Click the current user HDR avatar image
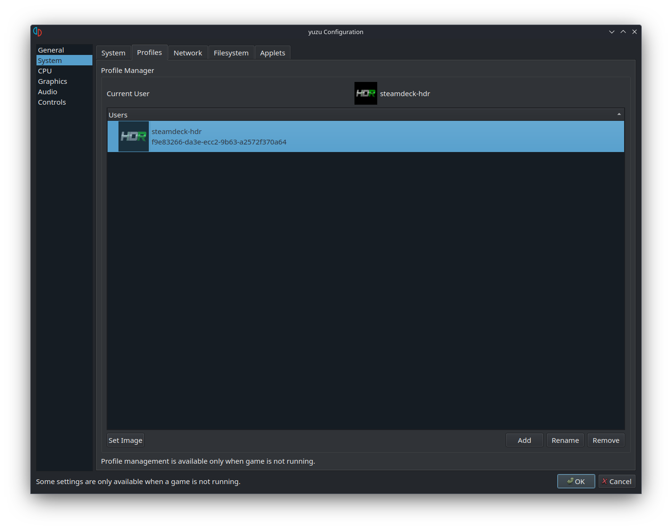672x530 pixels. [x=366, y=93]
